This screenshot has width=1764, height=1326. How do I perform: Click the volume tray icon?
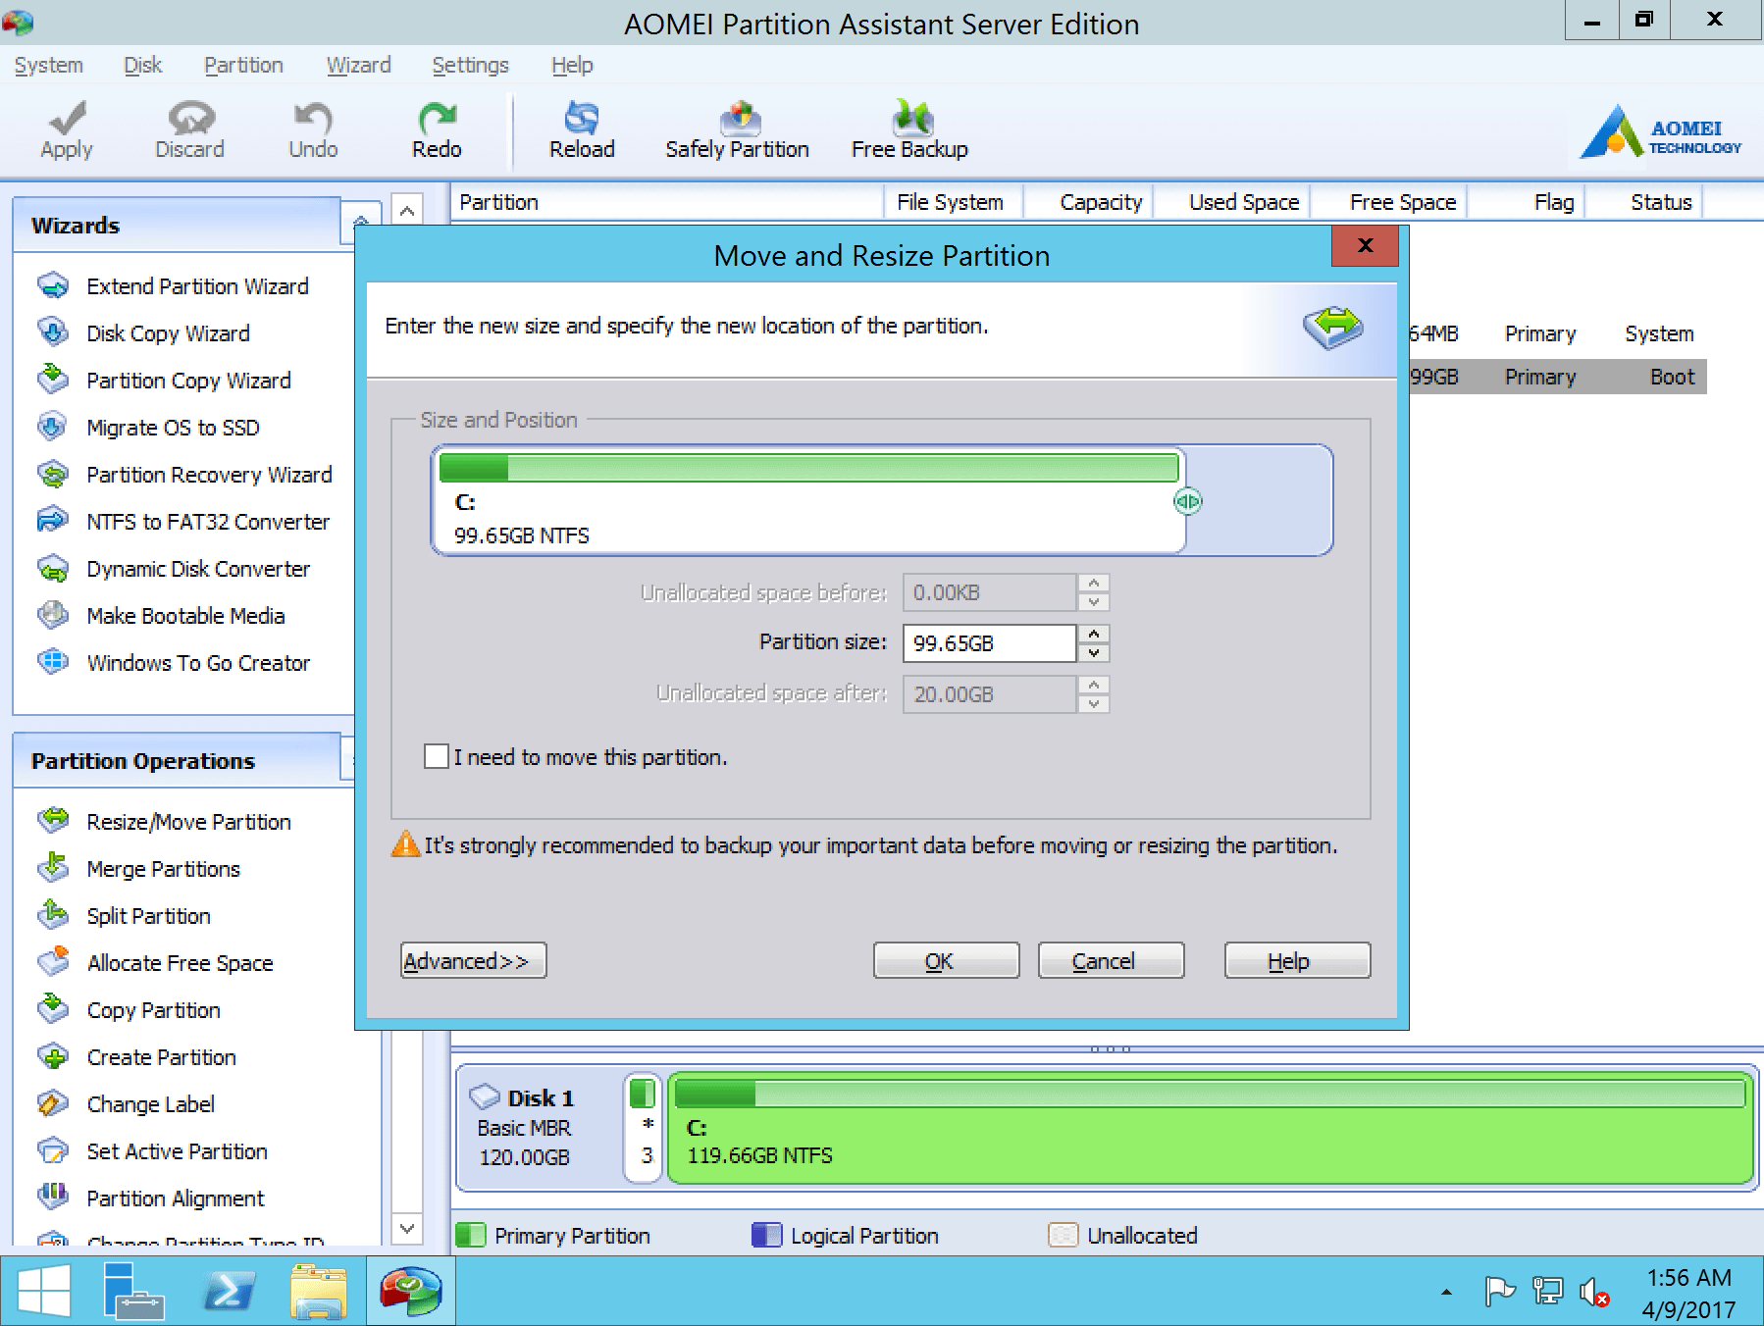tap(1595, 1293)
